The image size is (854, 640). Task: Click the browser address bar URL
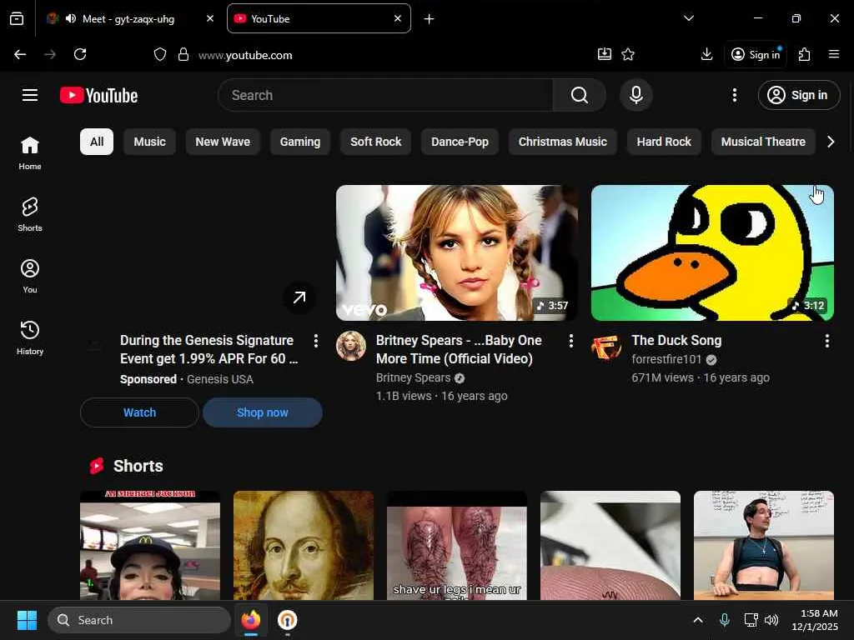[x=245, y=55]
